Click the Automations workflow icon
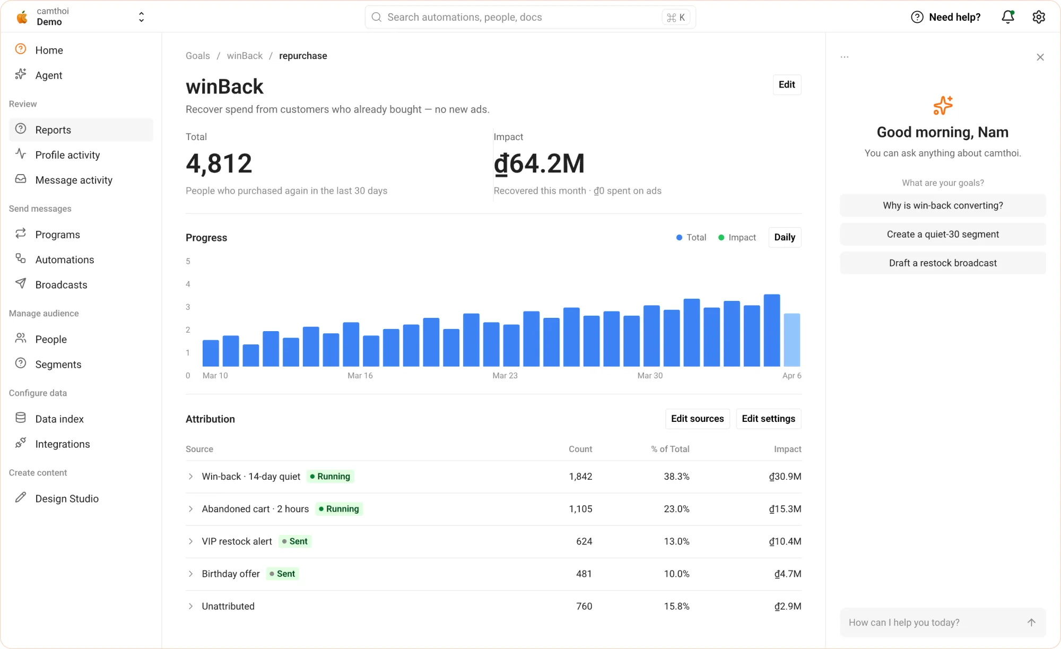The height and width of the screenshot is (649, 1061). pos(21,258)
